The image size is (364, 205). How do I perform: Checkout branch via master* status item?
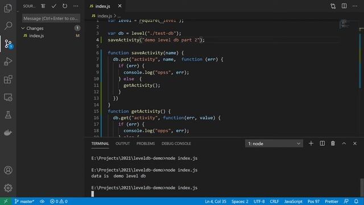click(x=24, y=201)
